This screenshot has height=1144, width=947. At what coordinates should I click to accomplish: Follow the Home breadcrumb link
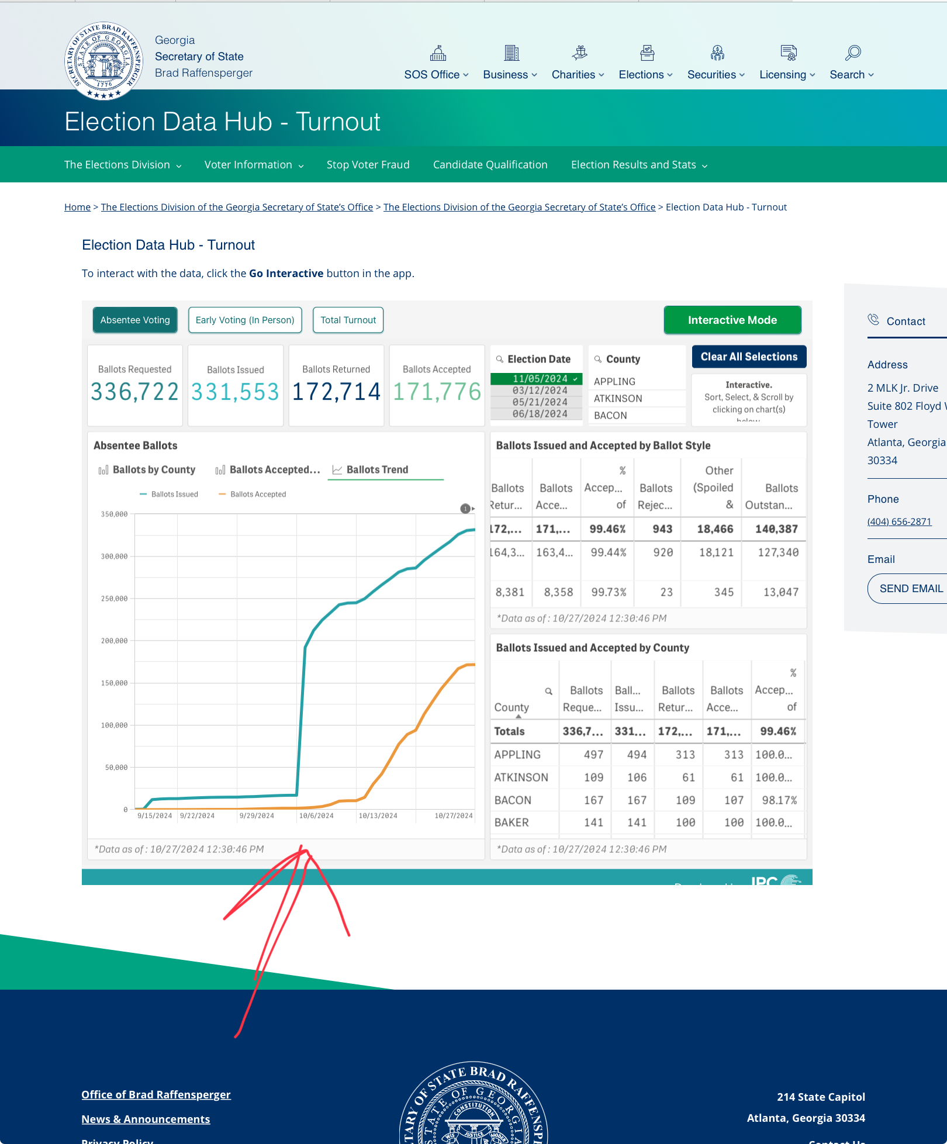coord(77,207)
